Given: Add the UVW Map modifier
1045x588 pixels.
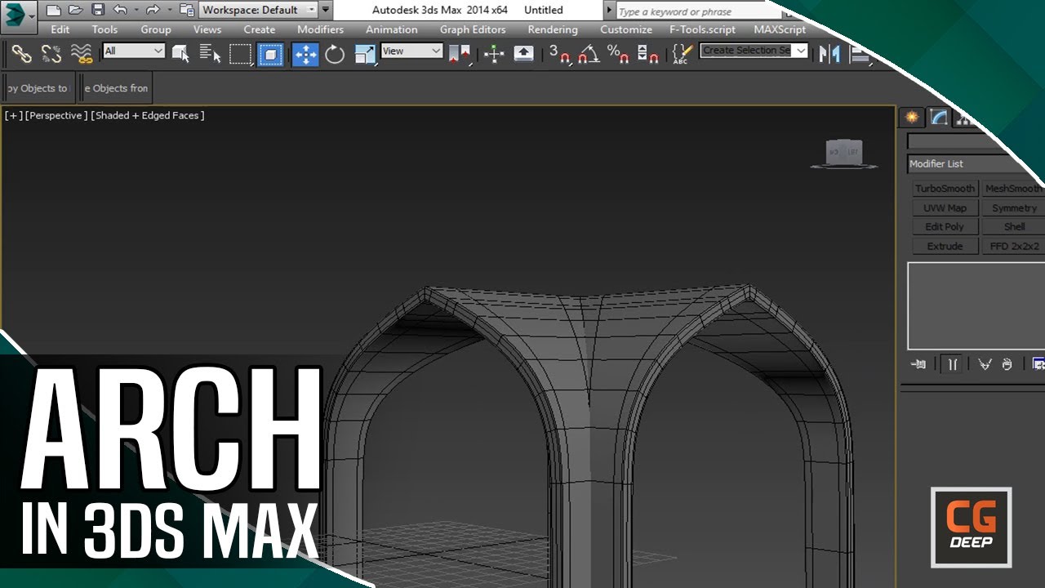Looking at the screenshot, I should coord(945,207).
